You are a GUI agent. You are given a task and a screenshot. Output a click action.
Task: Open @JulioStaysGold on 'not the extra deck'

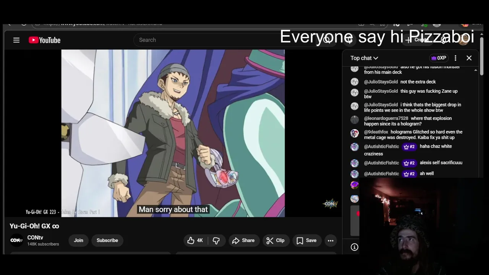click(x=381, y=82)
